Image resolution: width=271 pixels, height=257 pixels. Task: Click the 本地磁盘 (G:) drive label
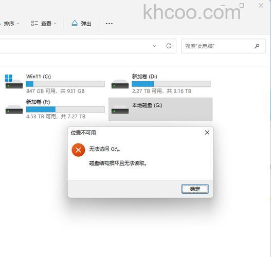[147, 105]
